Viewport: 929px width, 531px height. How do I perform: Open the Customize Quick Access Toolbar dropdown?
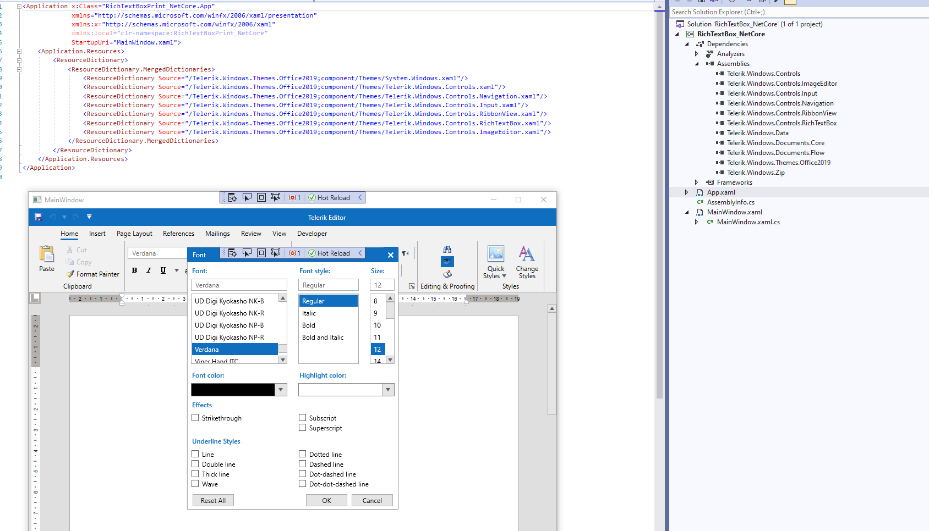(x=89, y=217)
